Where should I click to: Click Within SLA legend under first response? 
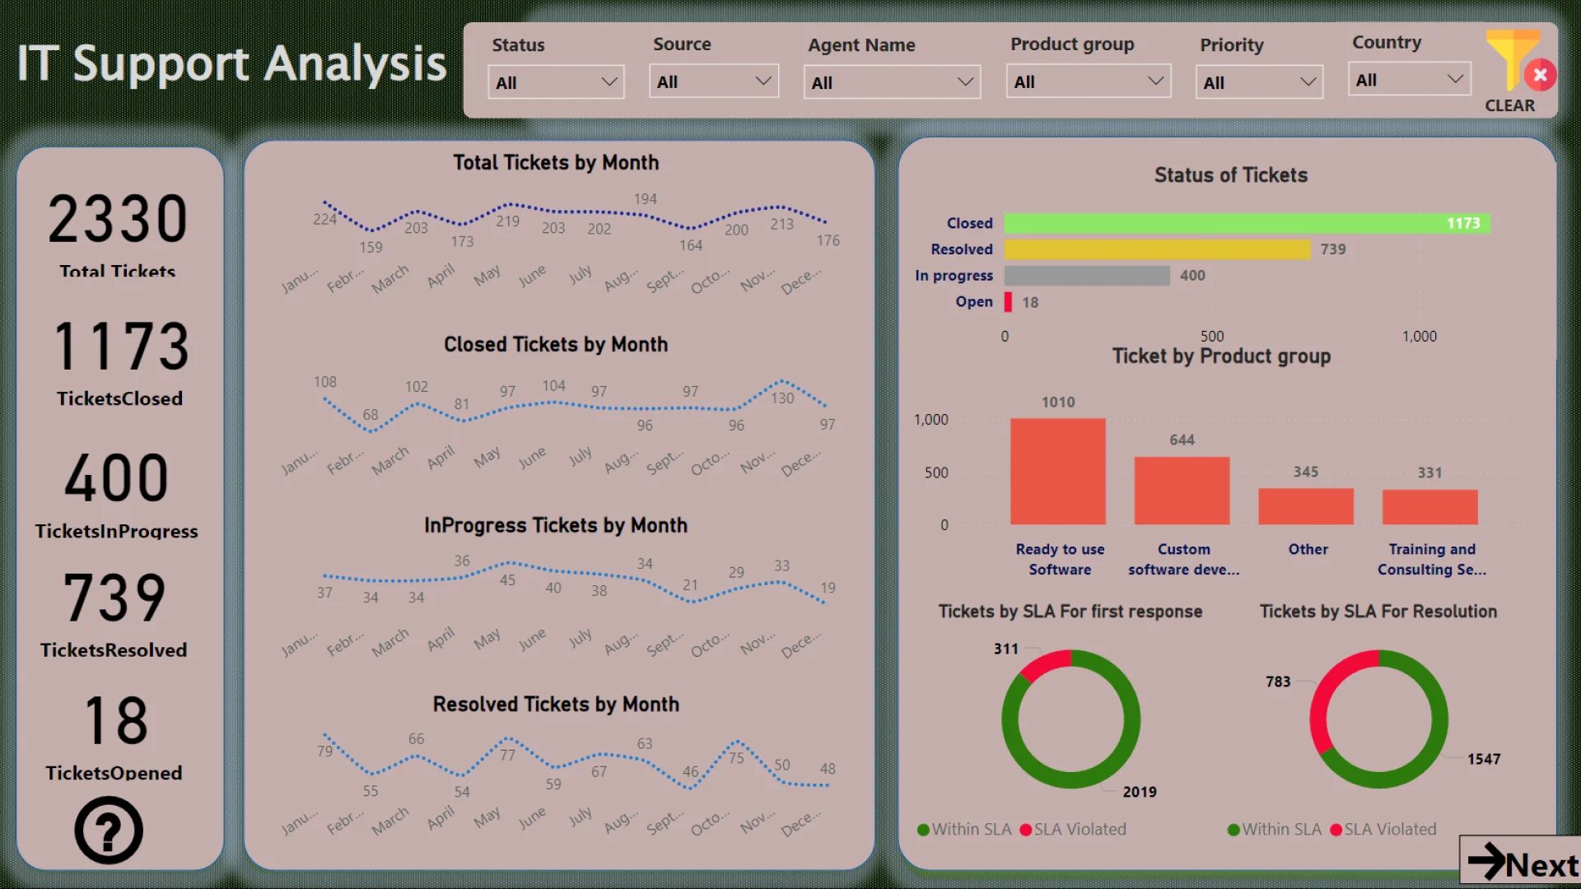(964, 830)
